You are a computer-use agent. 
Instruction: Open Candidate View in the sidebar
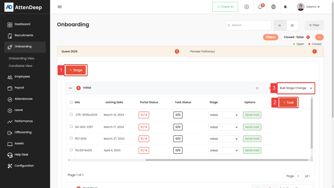(x=21, y=66)
